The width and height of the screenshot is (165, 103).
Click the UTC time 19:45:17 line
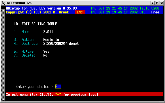click(x=118, y=12)
